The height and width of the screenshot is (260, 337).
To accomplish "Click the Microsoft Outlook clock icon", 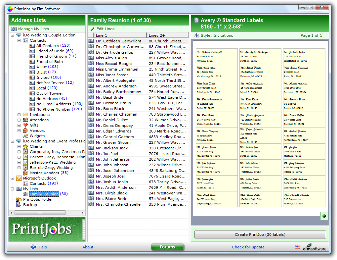I will pos(19,178).
